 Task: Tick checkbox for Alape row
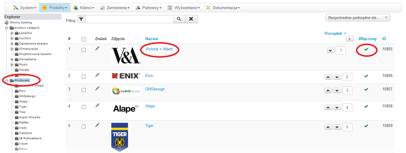click(84, 107)
